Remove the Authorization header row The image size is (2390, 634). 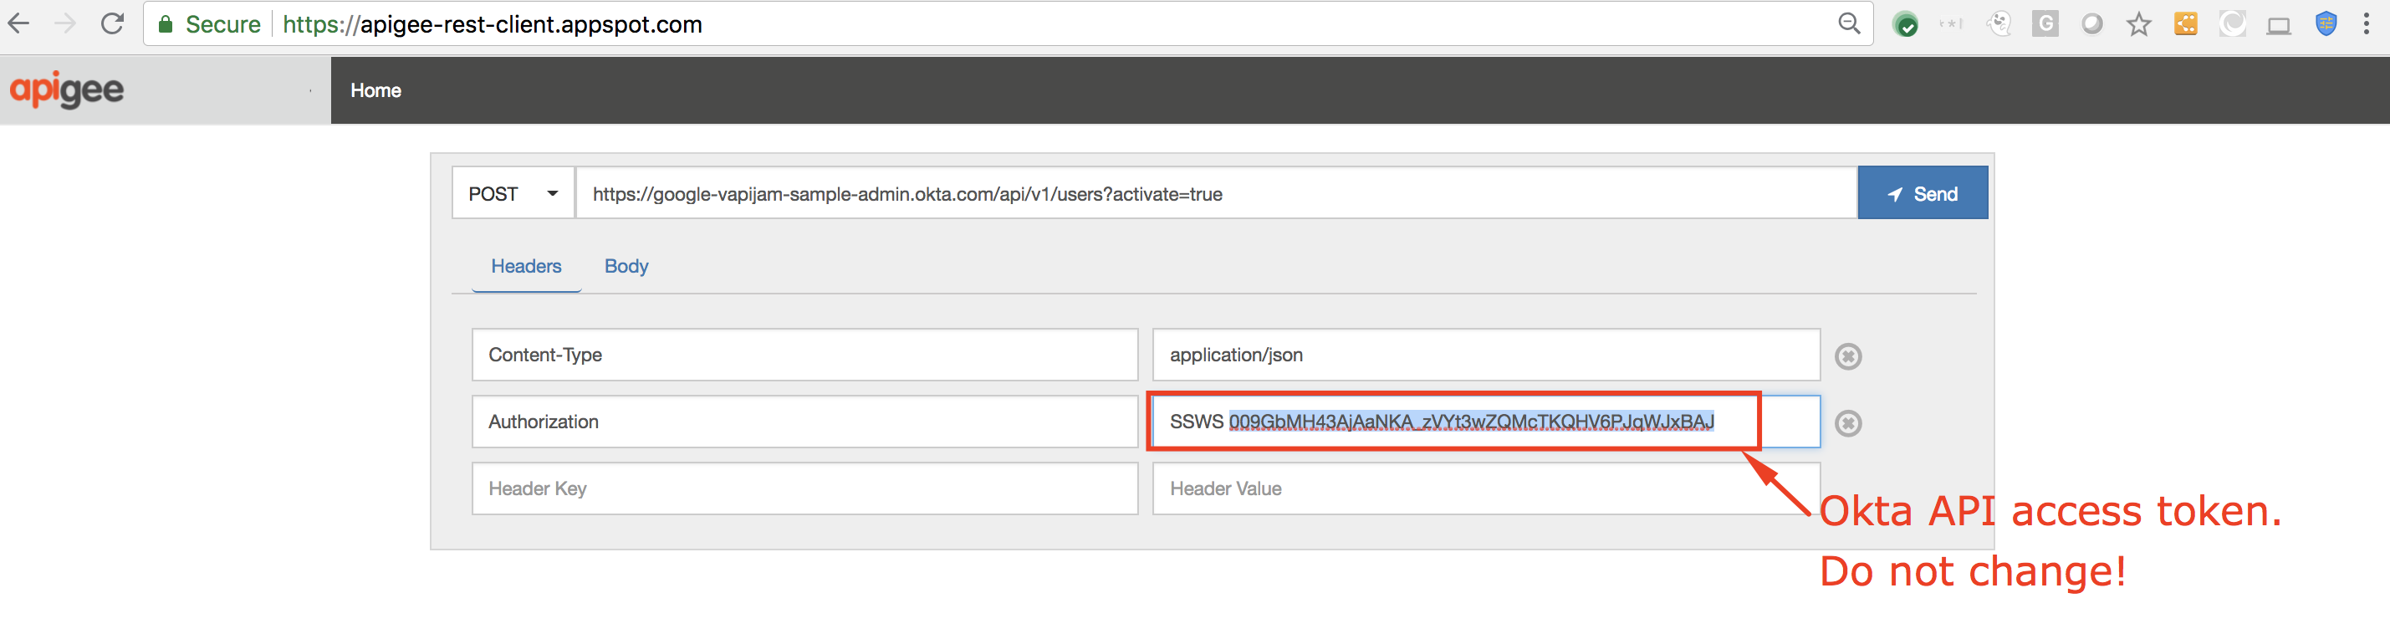(1848, 422)
